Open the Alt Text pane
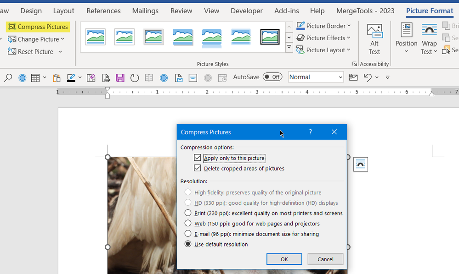 click(374, 39)
